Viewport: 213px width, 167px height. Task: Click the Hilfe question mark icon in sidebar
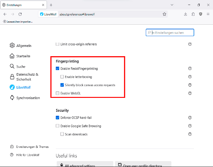[12, 155]
